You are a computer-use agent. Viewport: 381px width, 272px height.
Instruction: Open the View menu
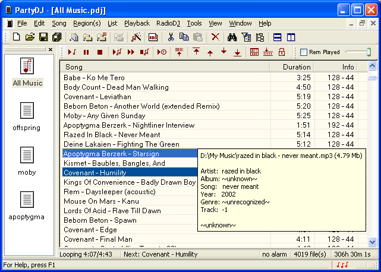click(215, 23)
